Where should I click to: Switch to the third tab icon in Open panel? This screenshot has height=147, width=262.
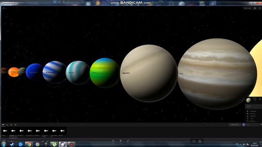point(11,125)
